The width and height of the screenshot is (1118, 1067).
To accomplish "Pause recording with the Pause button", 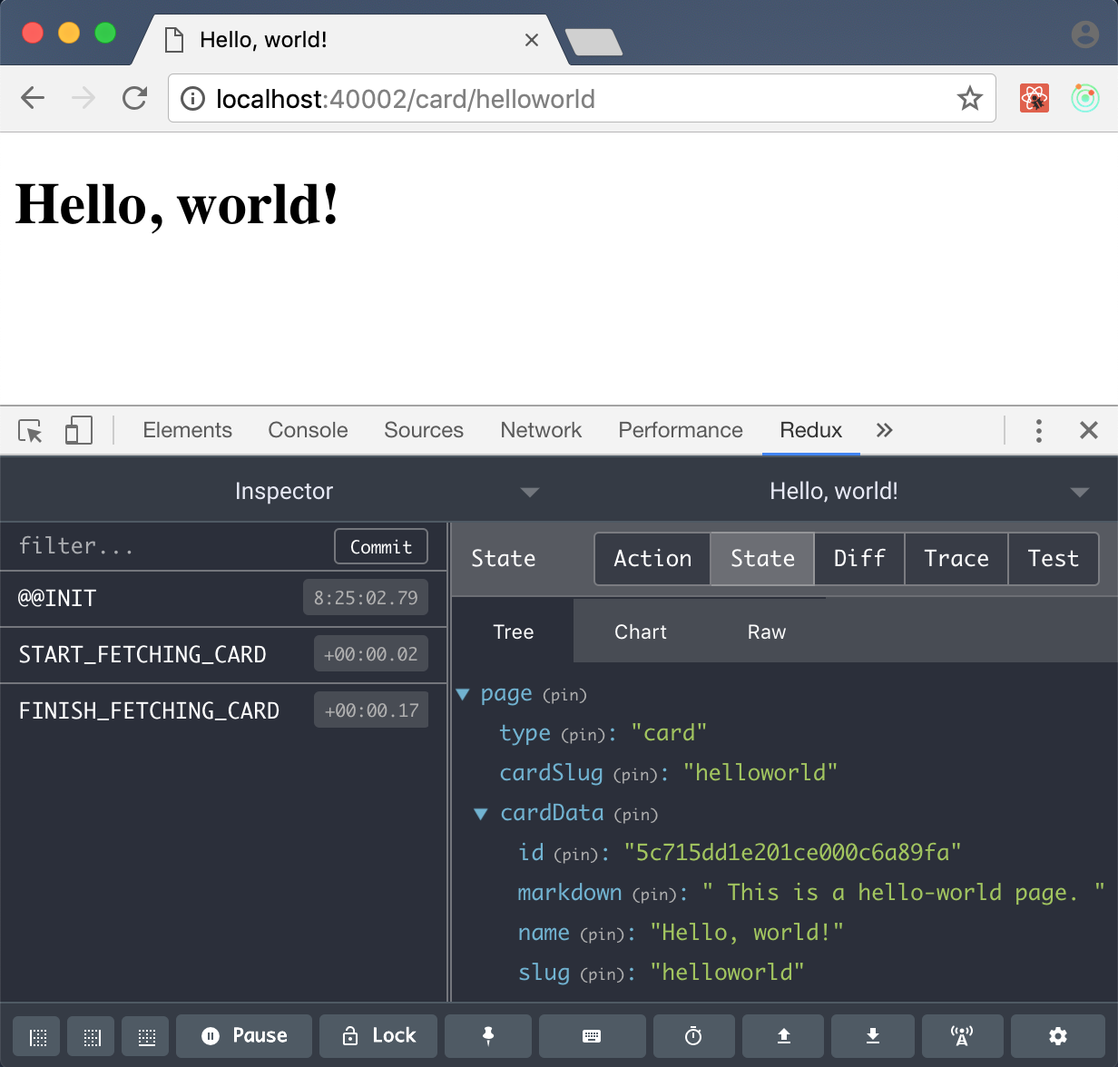I will (244, 1036).
